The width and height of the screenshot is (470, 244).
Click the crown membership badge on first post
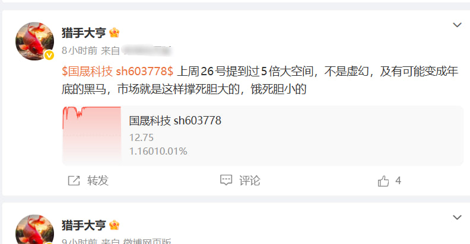click(x=114, y=33)
